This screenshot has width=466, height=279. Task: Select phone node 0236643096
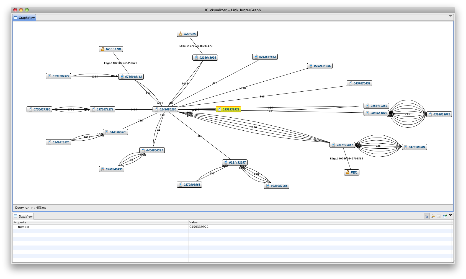pos(205,58)
